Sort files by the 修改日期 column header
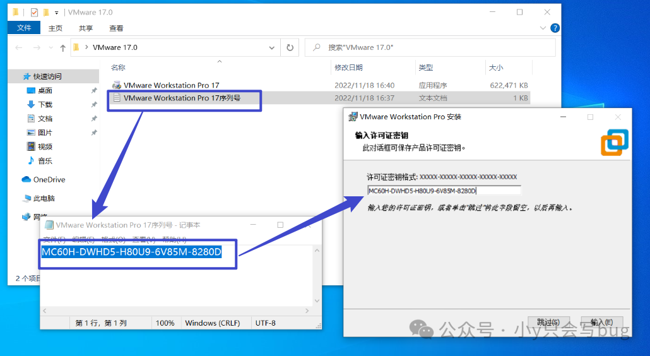Image resolution: width=650 pixels, height=356 pixels. pyautogui.click(x=348, y=68)
